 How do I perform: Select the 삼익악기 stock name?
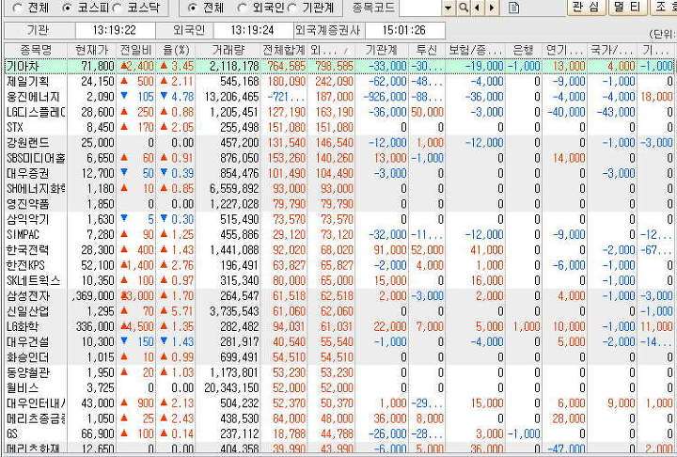pyautogui.click(x=27, y=219)
